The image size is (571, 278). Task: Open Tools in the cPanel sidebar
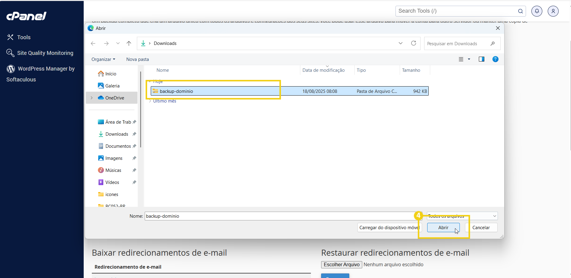19,37
